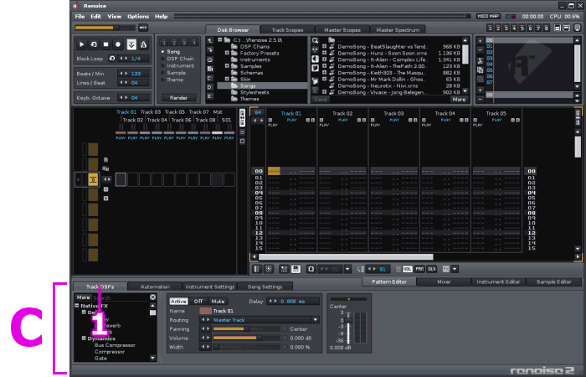Switch to the Track Scopes tab

[287, 30]
